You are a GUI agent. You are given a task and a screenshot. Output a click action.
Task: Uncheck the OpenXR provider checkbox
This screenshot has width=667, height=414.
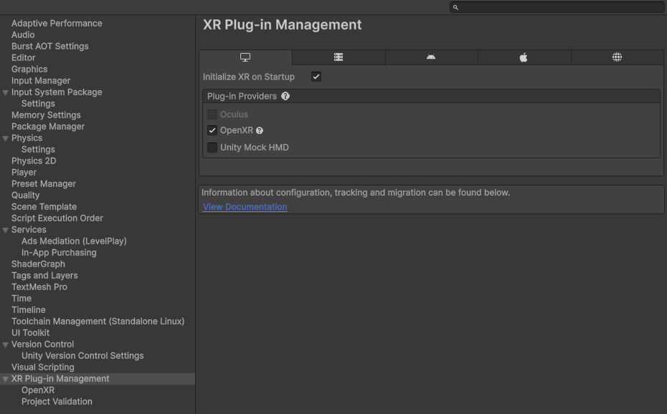coord(212,130)
